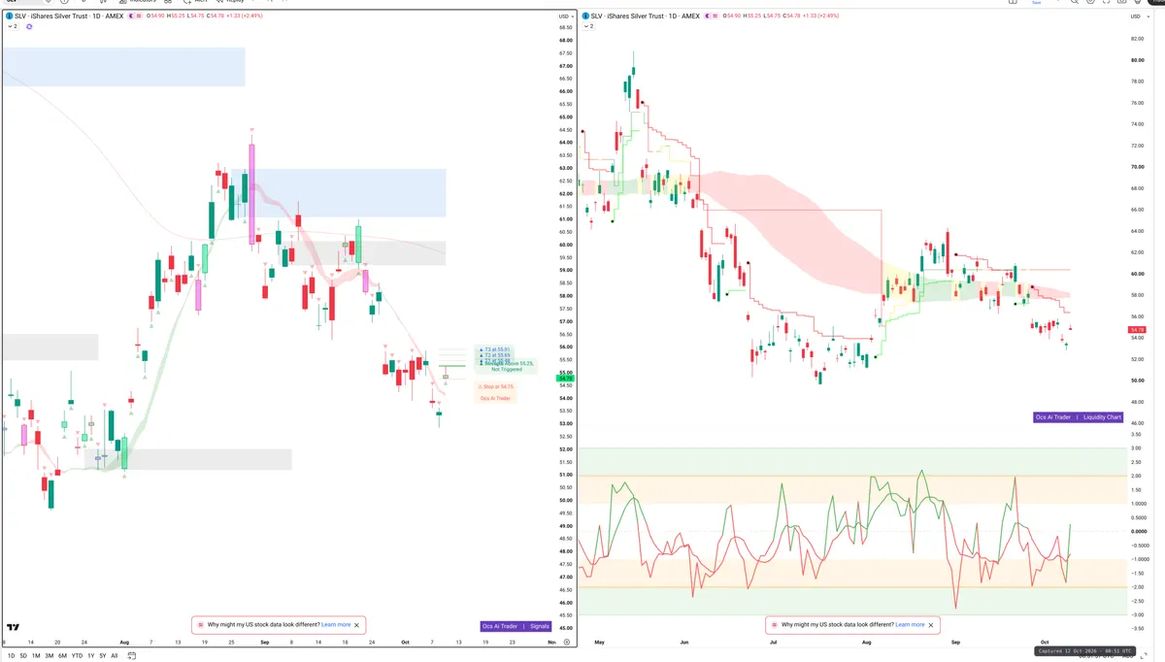
Task: Click the purple indicator icon below left legend
Action: pos(29,26)
